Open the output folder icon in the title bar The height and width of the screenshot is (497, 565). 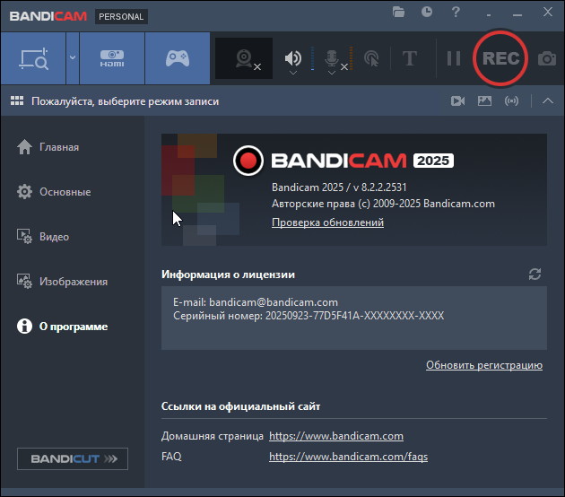coord(399,13)
